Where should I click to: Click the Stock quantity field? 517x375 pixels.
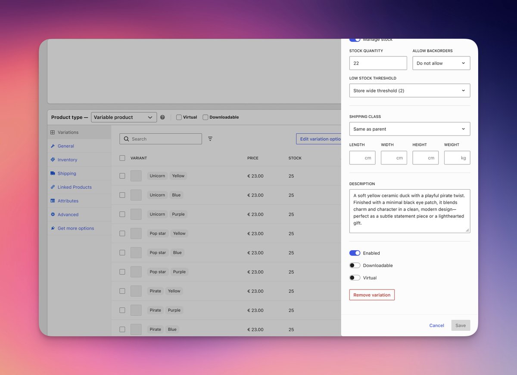378,63
